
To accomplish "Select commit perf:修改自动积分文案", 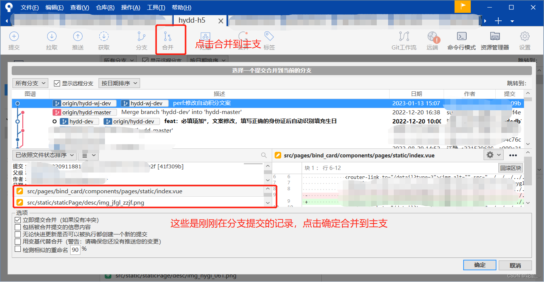I will [268, 103].
